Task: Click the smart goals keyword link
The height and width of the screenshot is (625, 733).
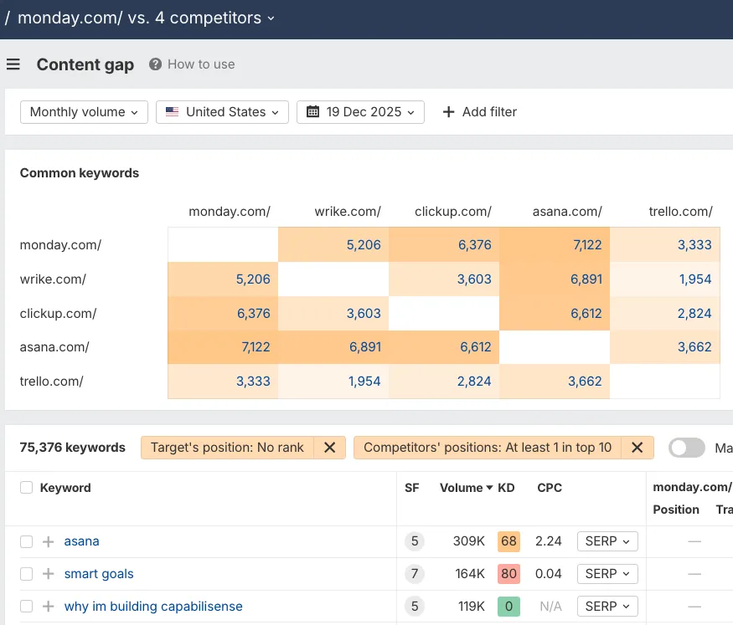Action: (98, 573)
